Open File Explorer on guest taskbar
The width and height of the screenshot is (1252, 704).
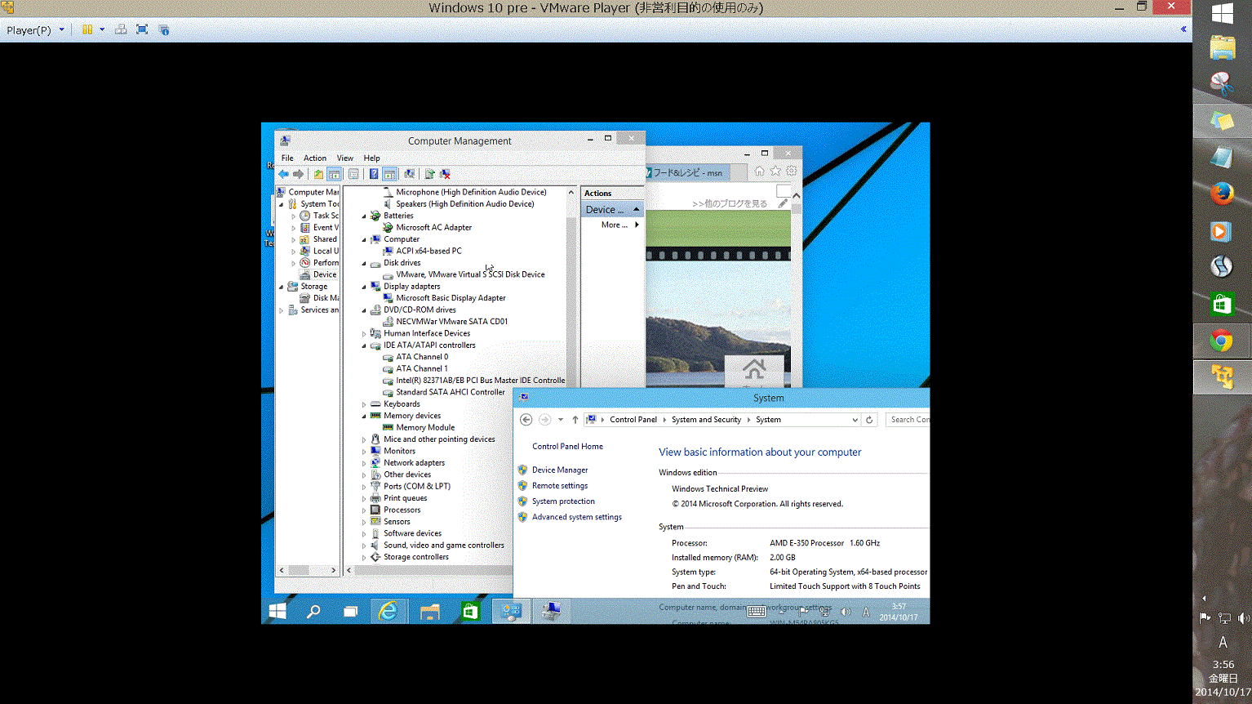coord(429,611)
